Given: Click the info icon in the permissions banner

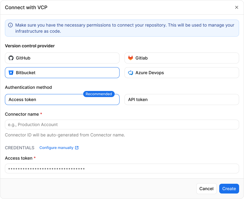Looking at the screenshot, I should pyautogui.click(x=10, y=25).
